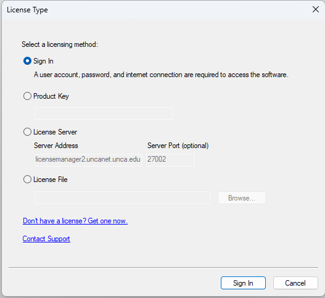Click the Product Key label text
325x298 pixels.
tap(51, 96)
